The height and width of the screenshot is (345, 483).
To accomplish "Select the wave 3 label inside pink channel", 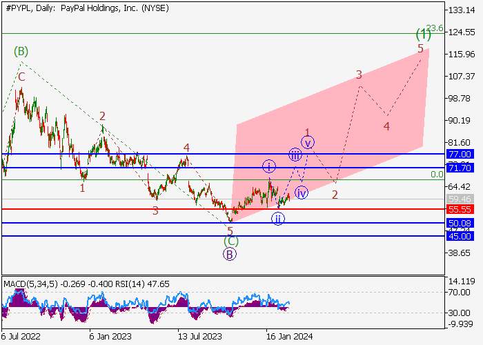I will pyautogui.click(x=359, y=75).
